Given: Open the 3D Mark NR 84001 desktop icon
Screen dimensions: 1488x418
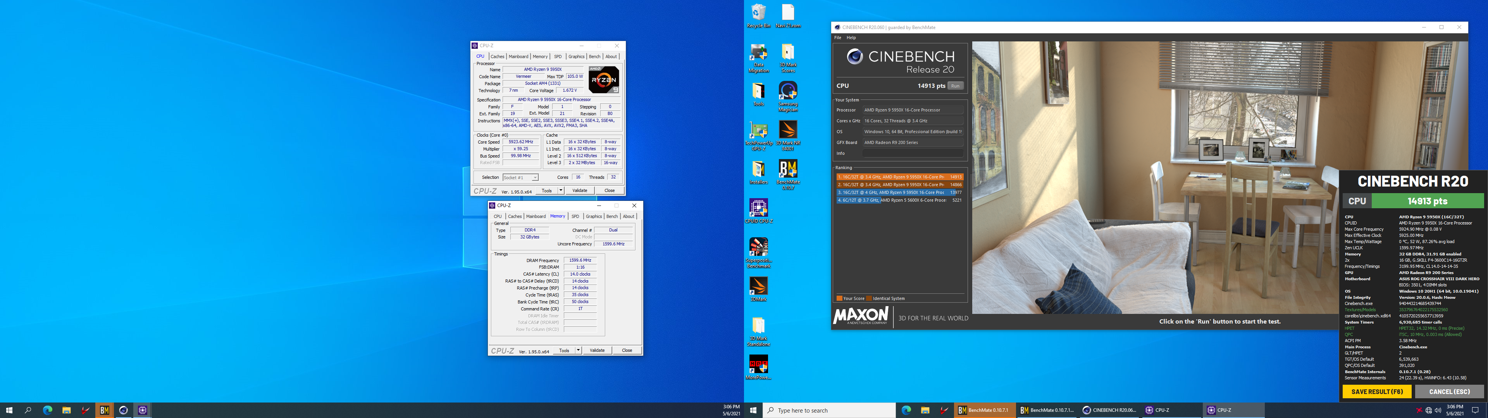Looking at the screenshot, I should point(788,136).
